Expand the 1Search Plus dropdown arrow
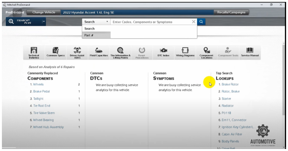Screen dimensions: 288x151 click(x=44, y=22)
